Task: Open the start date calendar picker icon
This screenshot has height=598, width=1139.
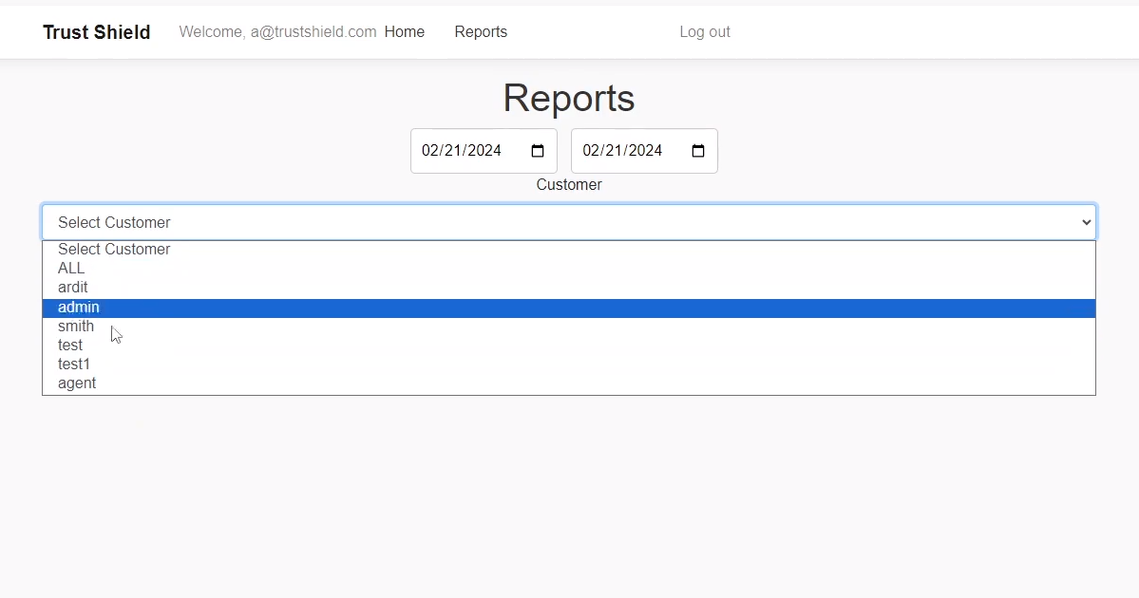Action: tap(538, 151)
